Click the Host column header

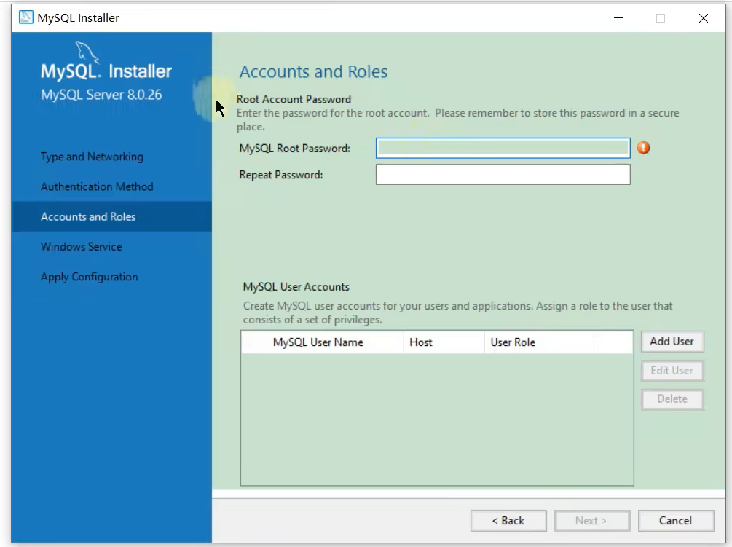[x=421, y=342]
